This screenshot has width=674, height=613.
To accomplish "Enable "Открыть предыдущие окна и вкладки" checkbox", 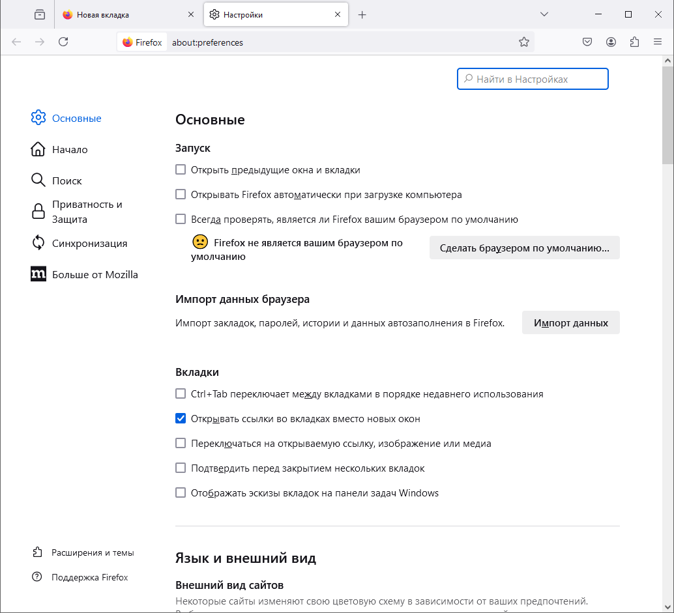I will [181, 170].
